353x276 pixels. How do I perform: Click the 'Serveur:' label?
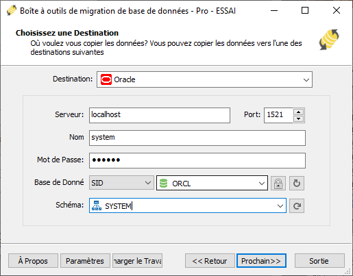point(69,114)
